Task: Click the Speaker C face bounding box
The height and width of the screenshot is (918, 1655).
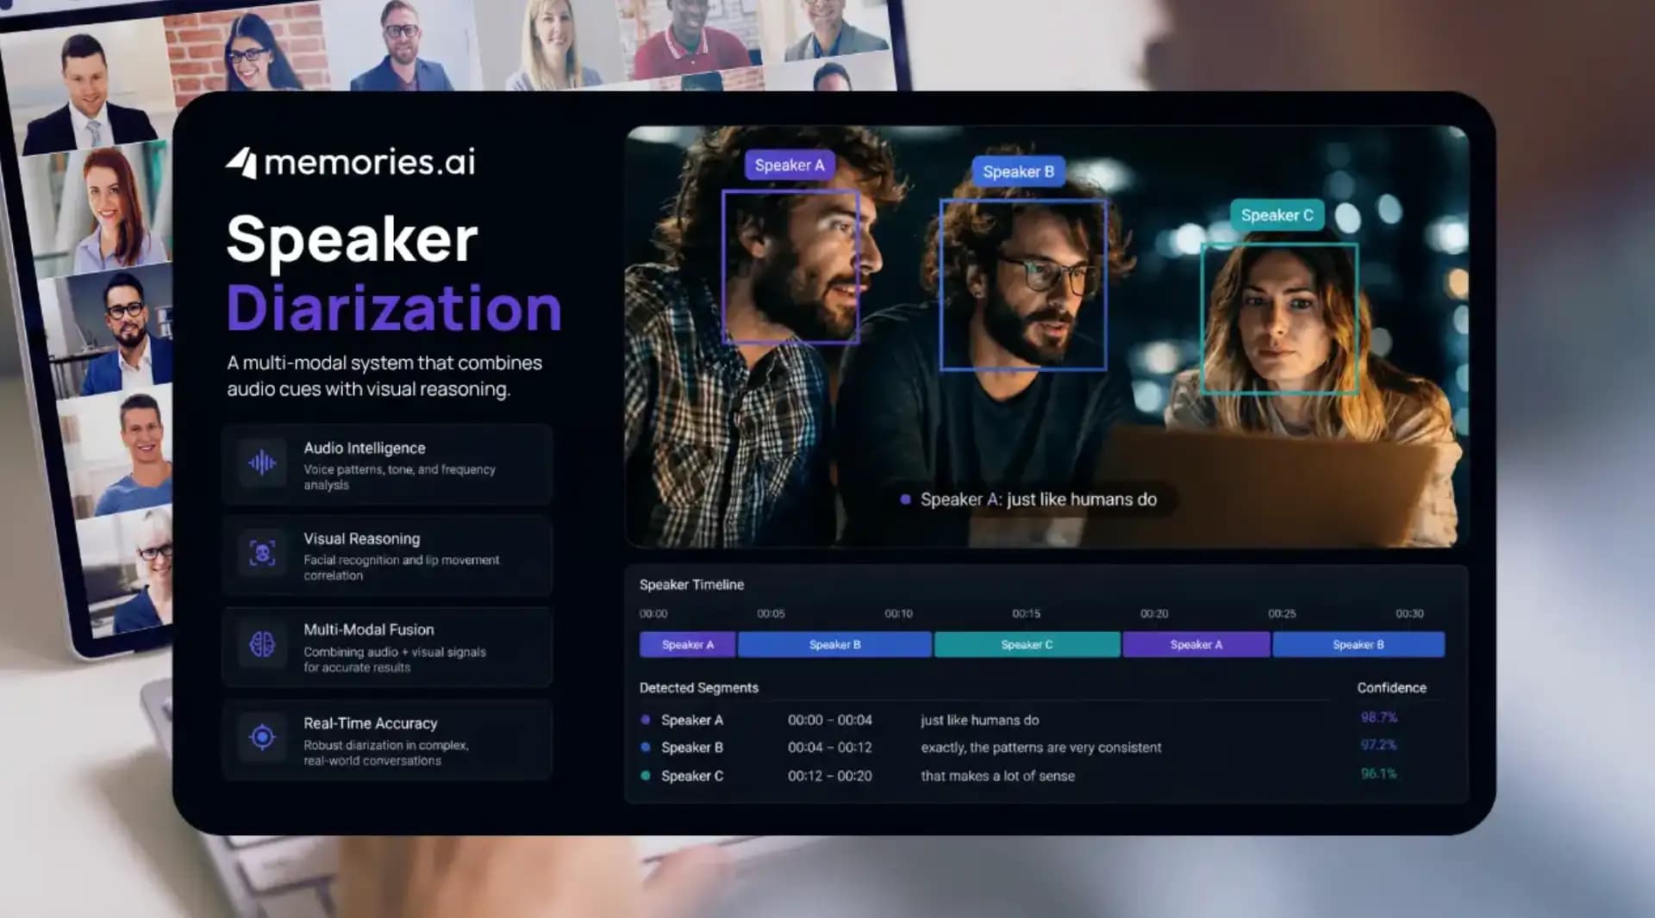Action: coord(1279,319)
